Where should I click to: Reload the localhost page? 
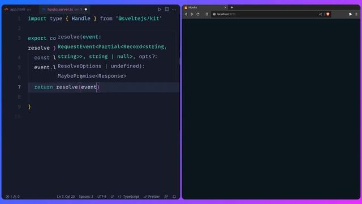[x=198, y=14]
